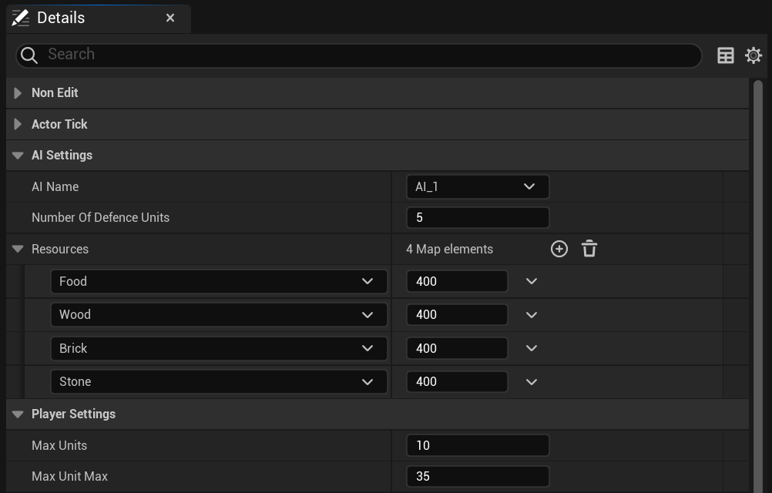Click the Max Units value field
Screen dimensions: 772x493
[477, 445]
